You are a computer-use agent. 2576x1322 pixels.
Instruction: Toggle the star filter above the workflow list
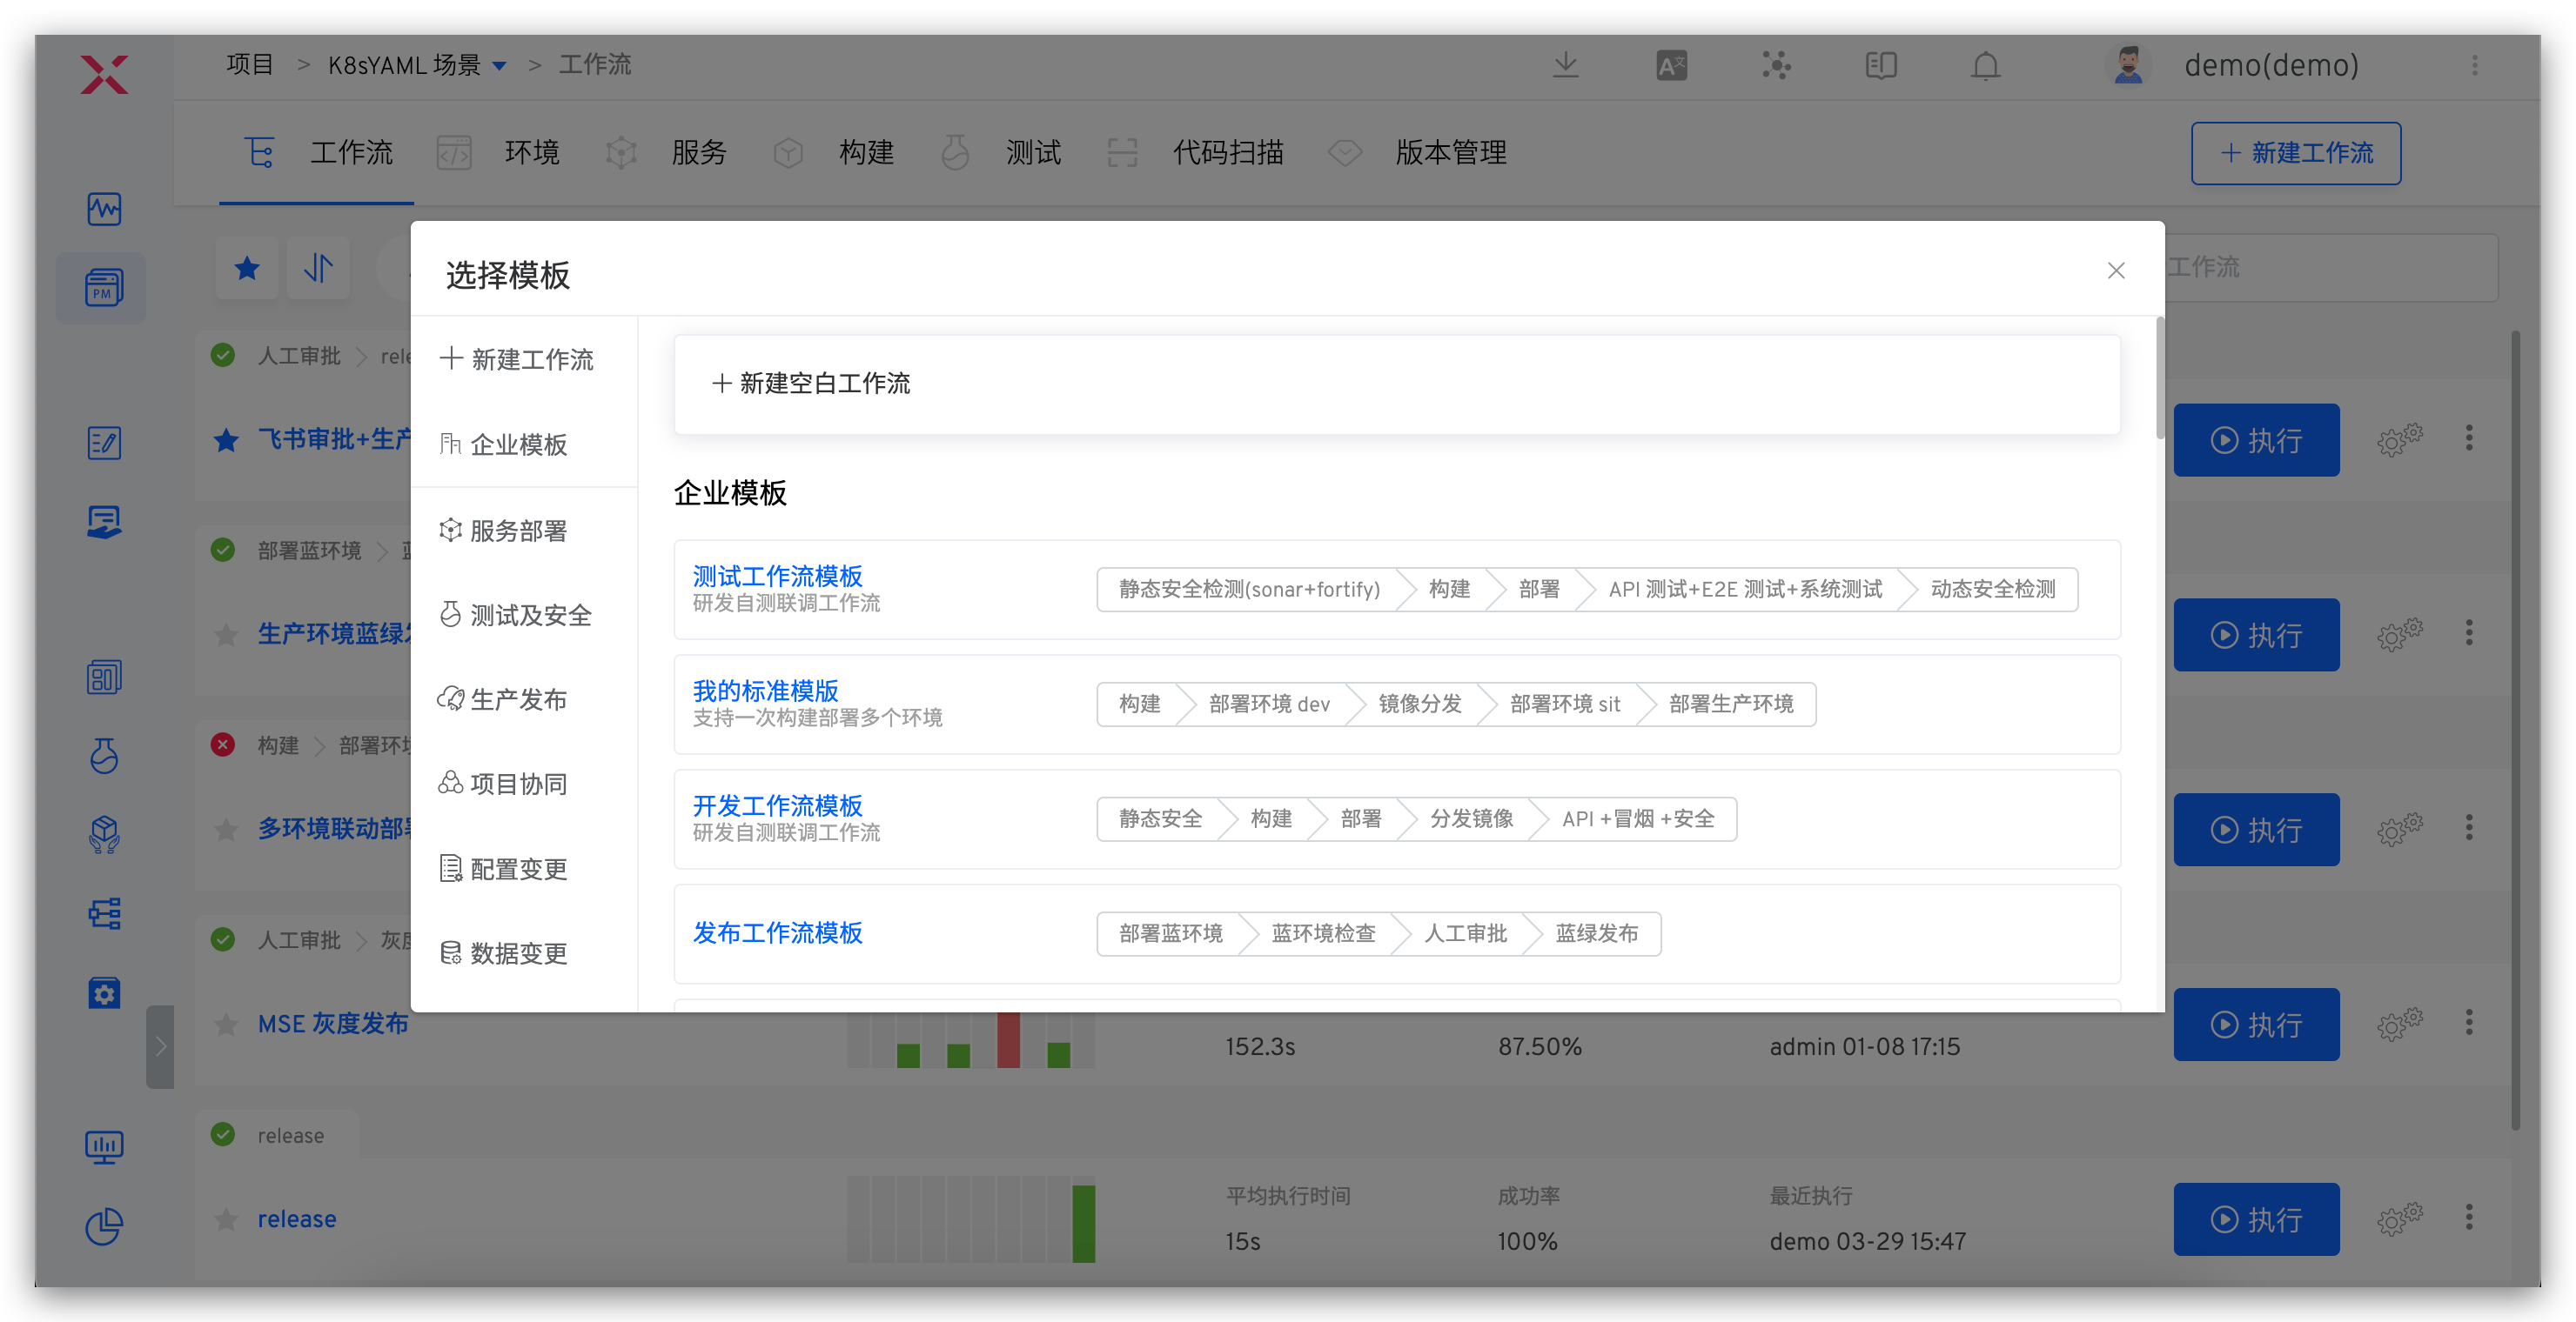(x=246, y=268)
